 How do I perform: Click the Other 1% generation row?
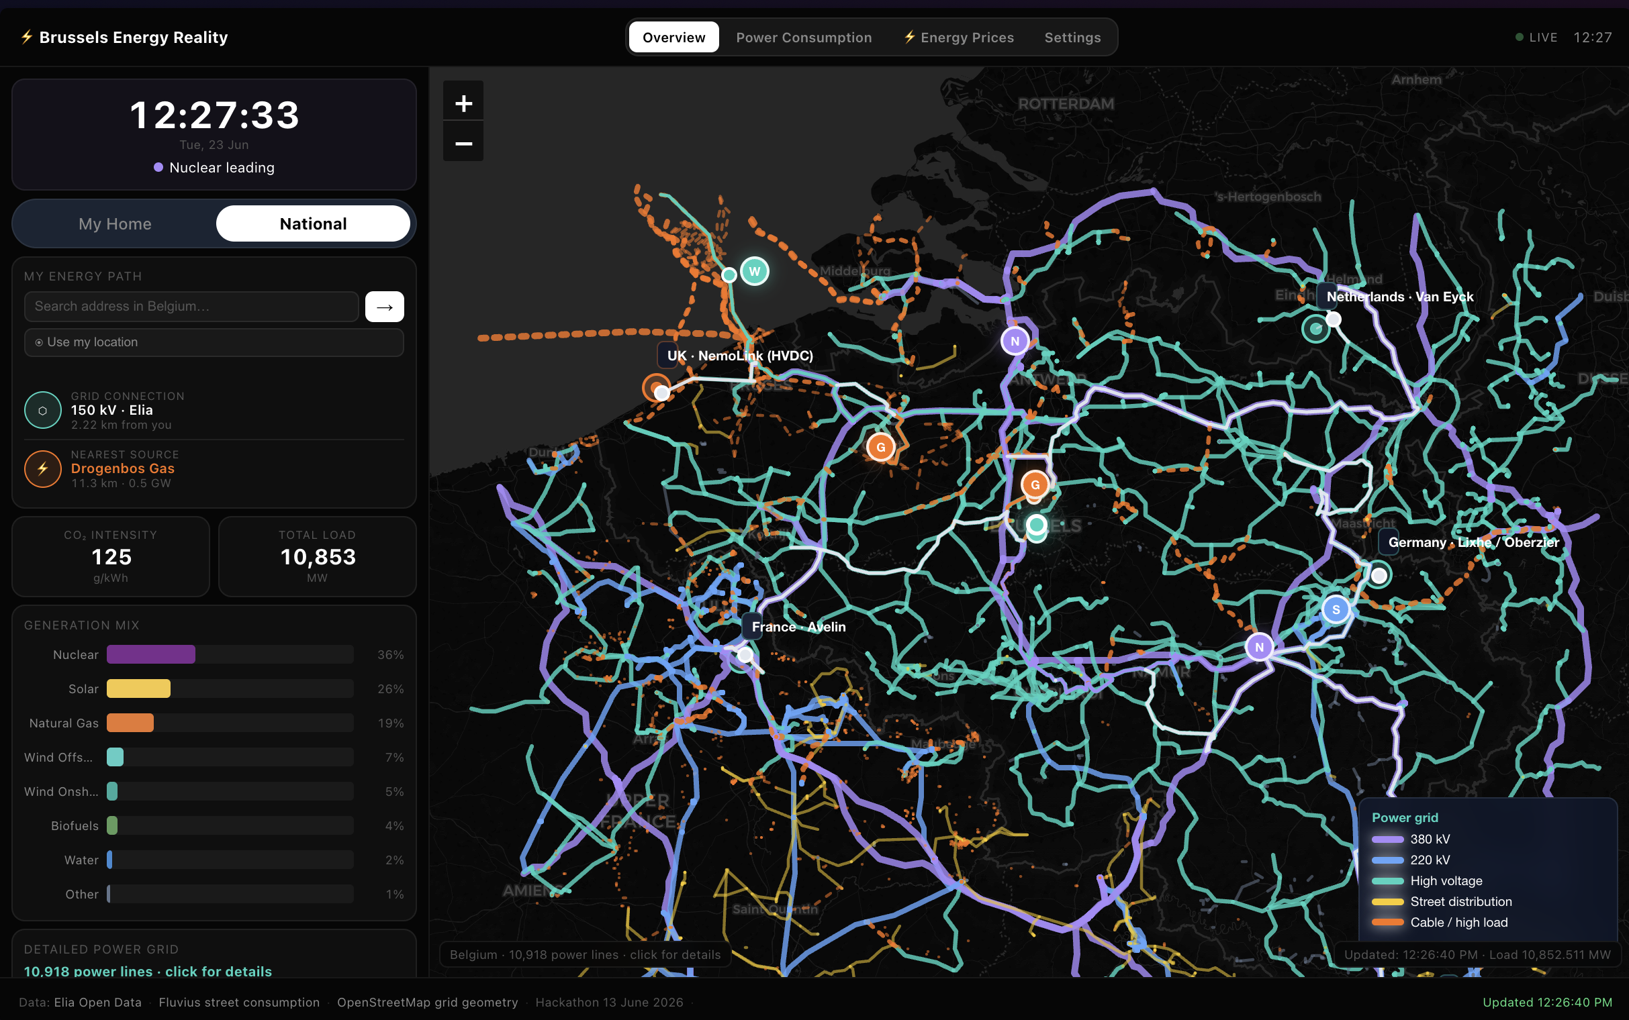click(214, 894)
